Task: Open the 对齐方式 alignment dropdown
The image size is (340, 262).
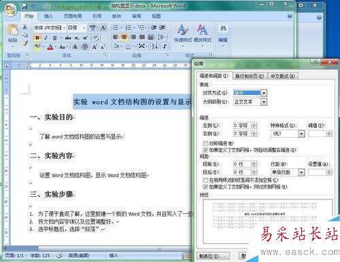Action: point(264,93)
